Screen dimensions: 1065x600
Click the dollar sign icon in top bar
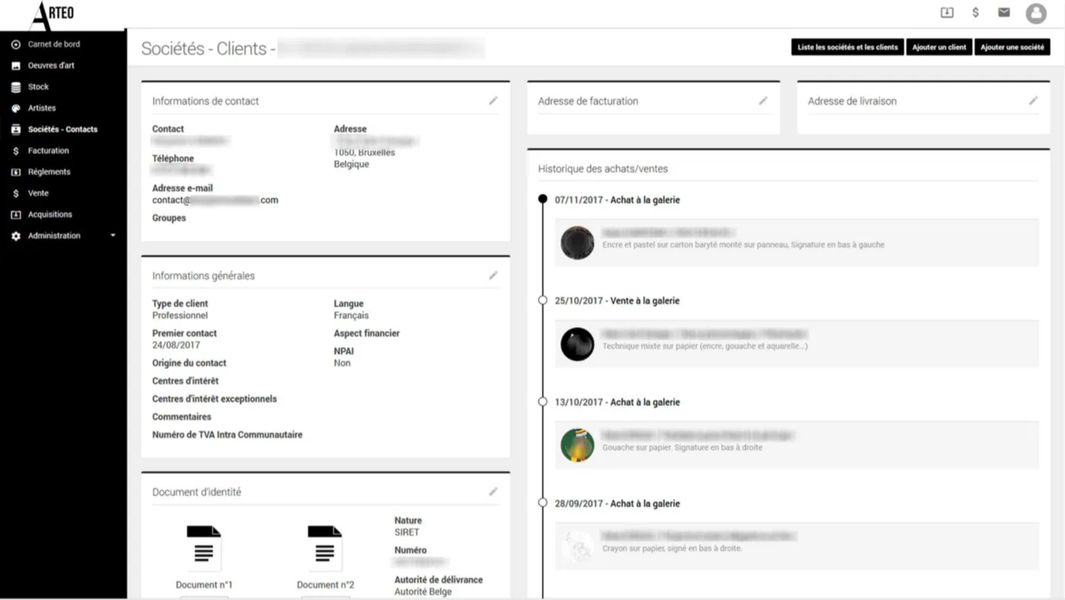point(976,13)
